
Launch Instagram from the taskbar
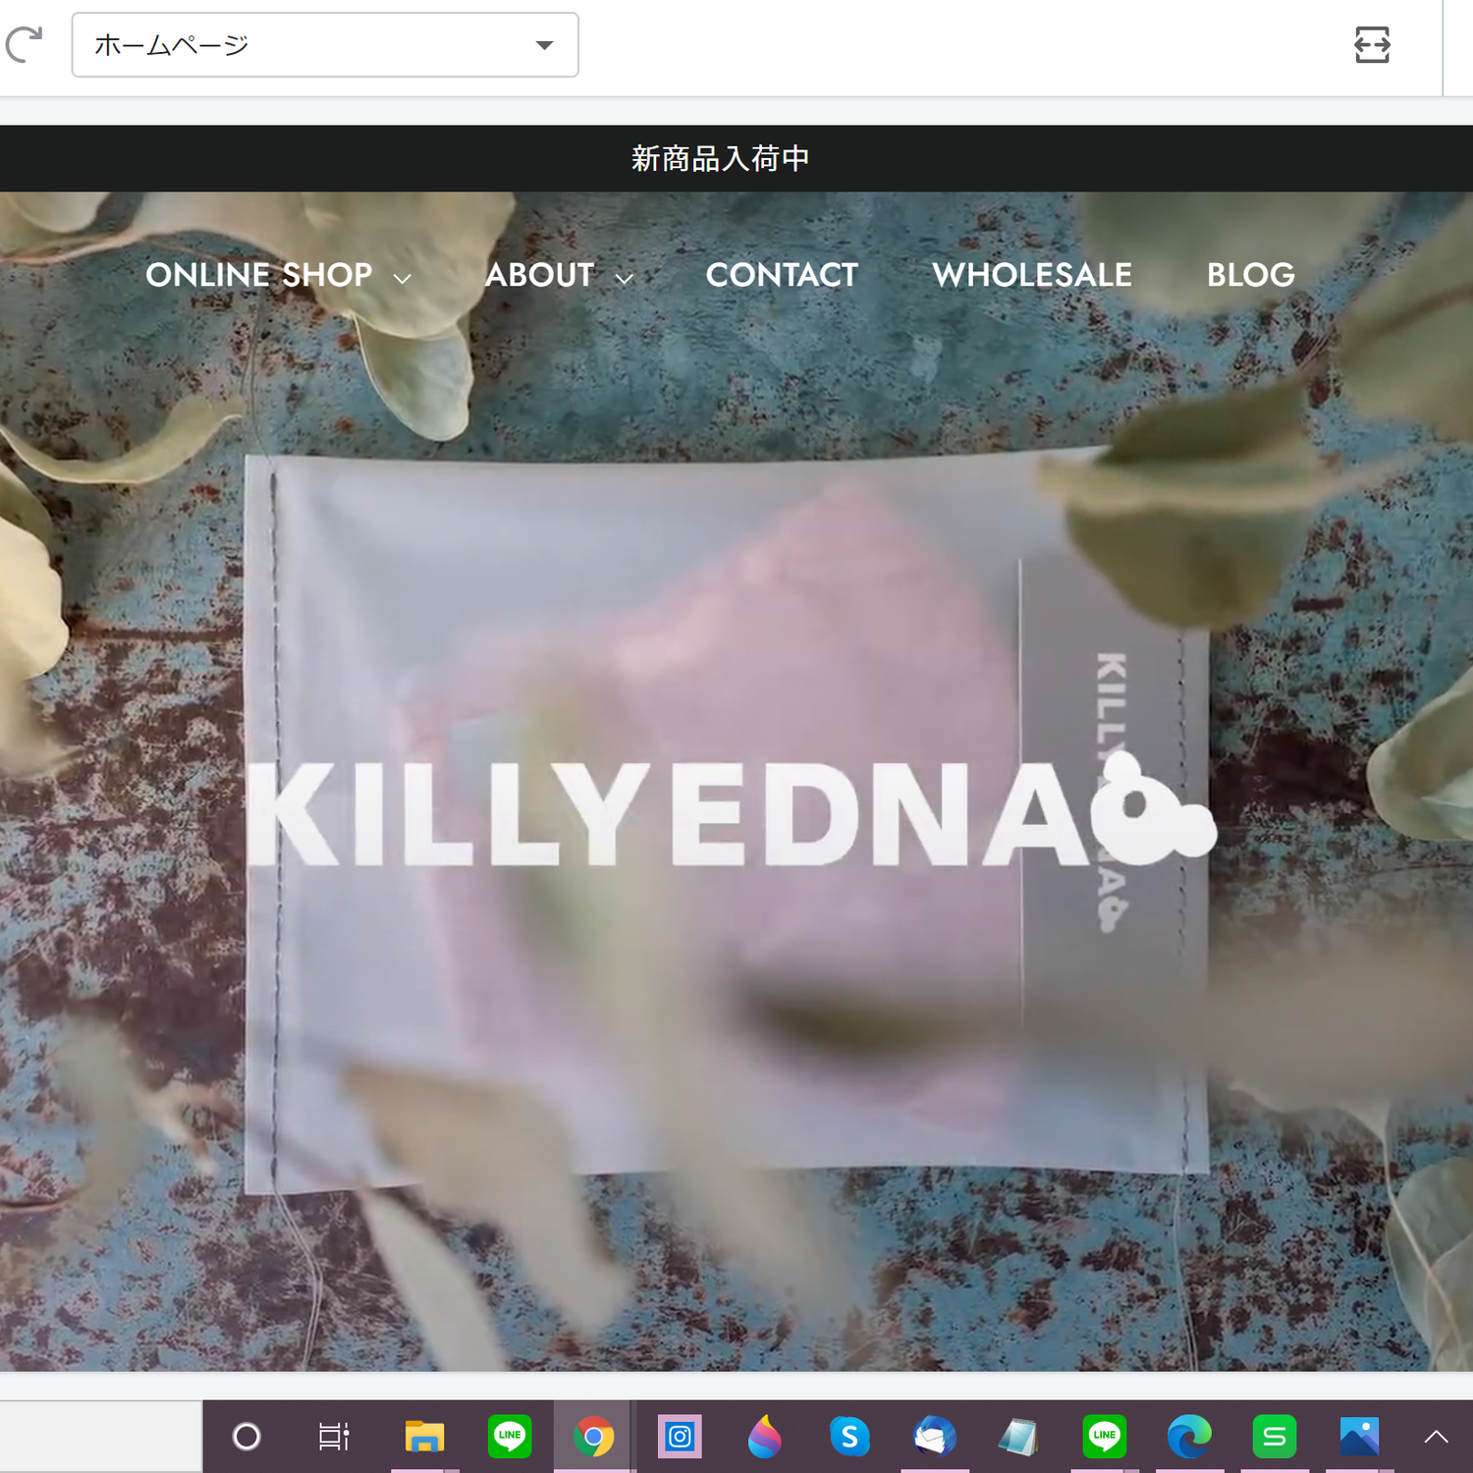click(x=679, y=1437)
